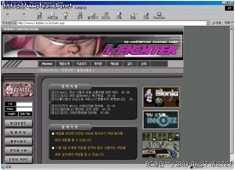Open the 게시판 navigation tab
Viewport: 235px width, 170px height.
point(98,64)
